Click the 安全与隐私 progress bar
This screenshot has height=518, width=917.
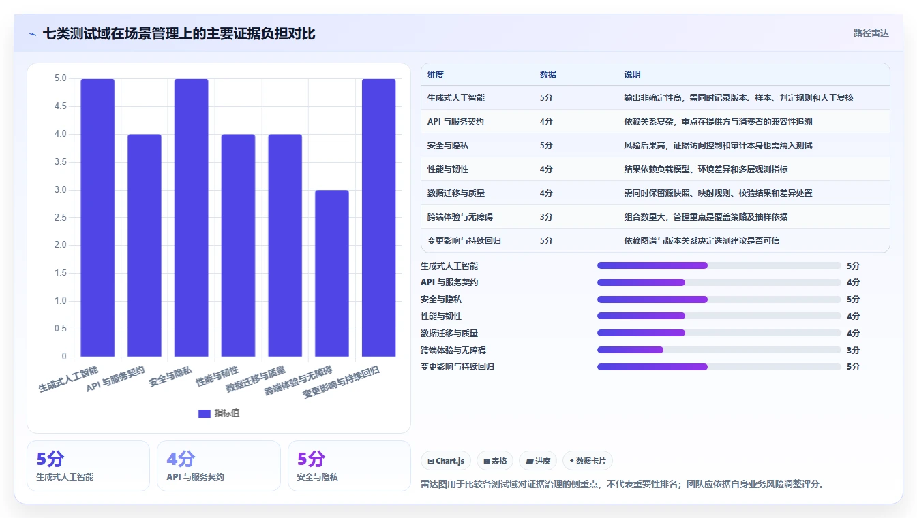tap(719, 300)
